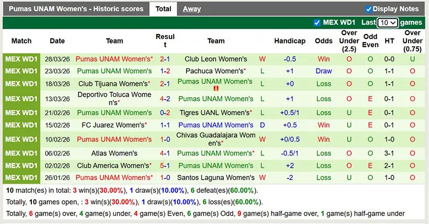Select the Total tab
This screenshot has height=224, width=429.
coord(163,9)
